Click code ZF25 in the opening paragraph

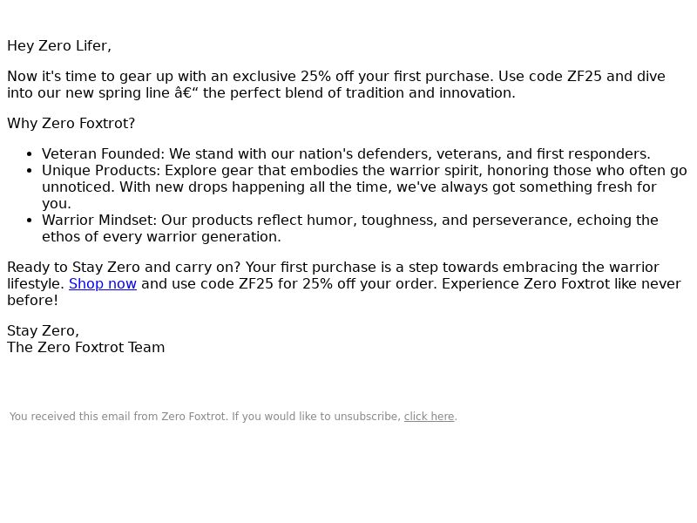[x=585, y=77]
